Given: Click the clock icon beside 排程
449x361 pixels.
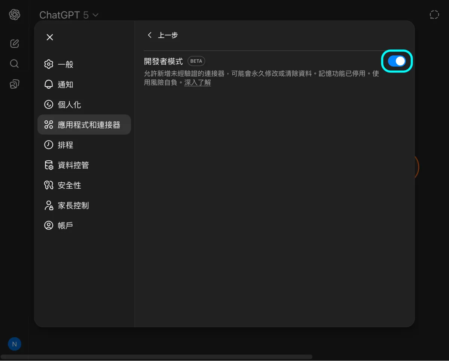Looking at the screenshot, I should tap(49, 145).
